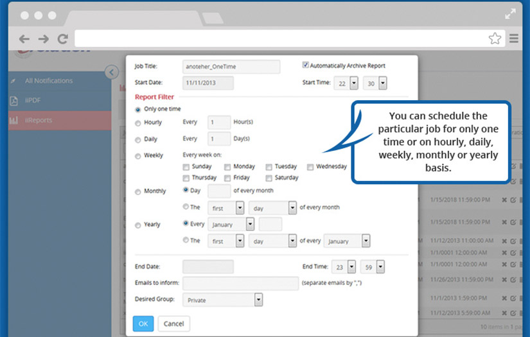The width and height of the screenshot is (530, 337).
Task: Delete the 11/12/2013 11:00:00 AM job
Action: (x=504, y=241)
